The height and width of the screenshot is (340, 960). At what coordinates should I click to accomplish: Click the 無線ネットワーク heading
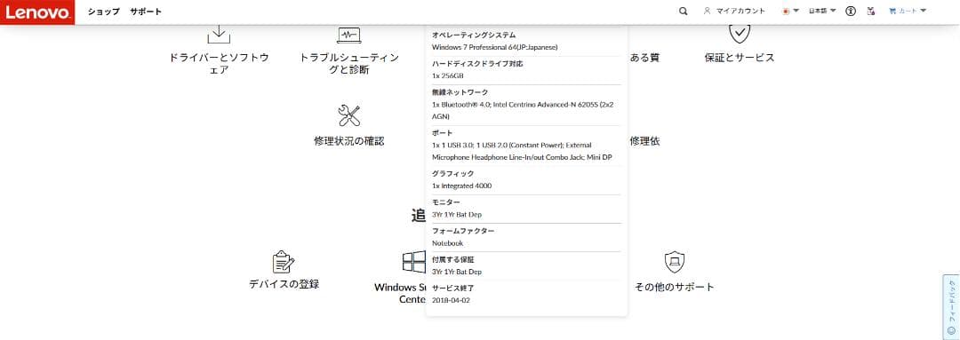pos(460,92)
